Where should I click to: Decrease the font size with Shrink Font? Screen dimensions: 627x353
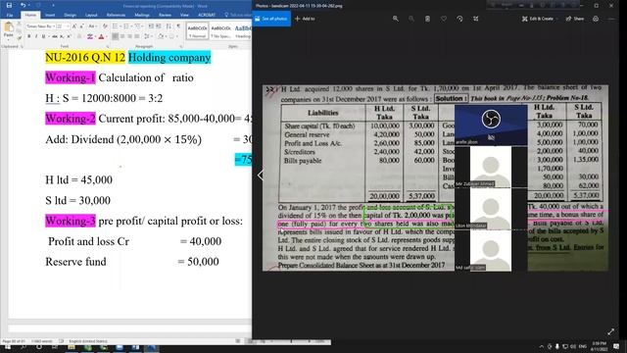tap(81, 26)
